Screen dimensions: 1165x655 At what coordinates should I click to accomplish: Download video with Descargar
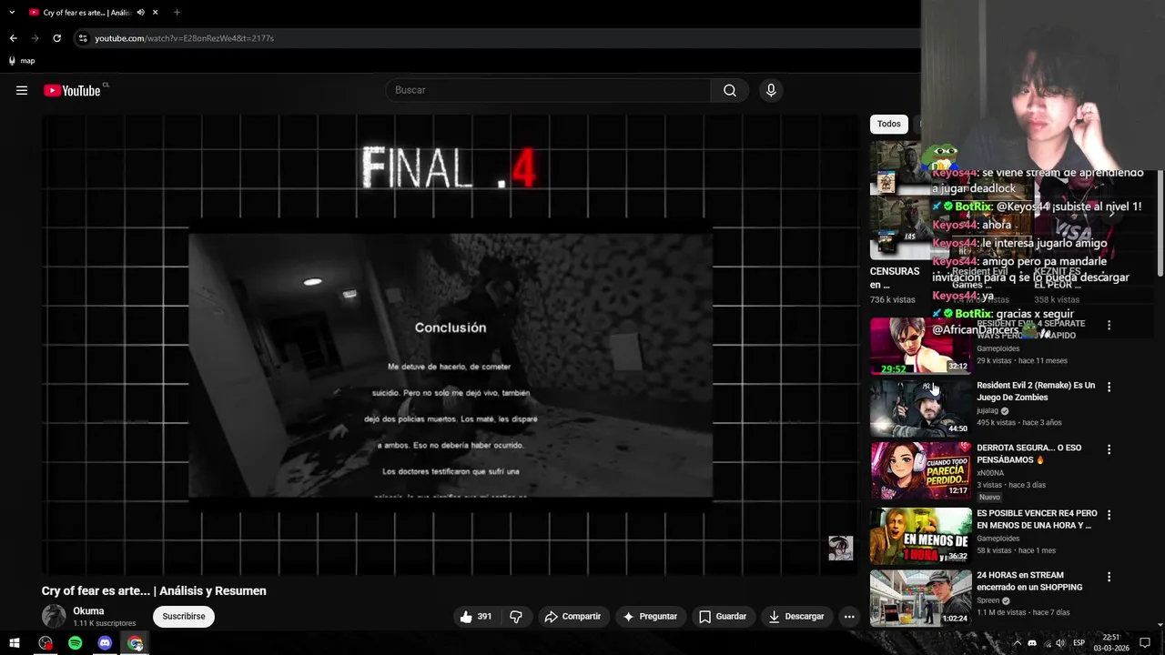[796, 616]
